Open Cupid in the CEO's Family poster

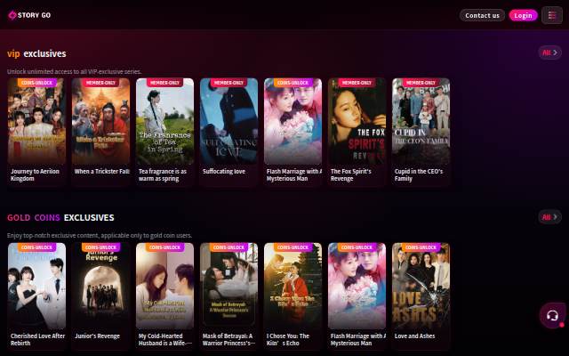pyautogui.click(x=421, y=121)
